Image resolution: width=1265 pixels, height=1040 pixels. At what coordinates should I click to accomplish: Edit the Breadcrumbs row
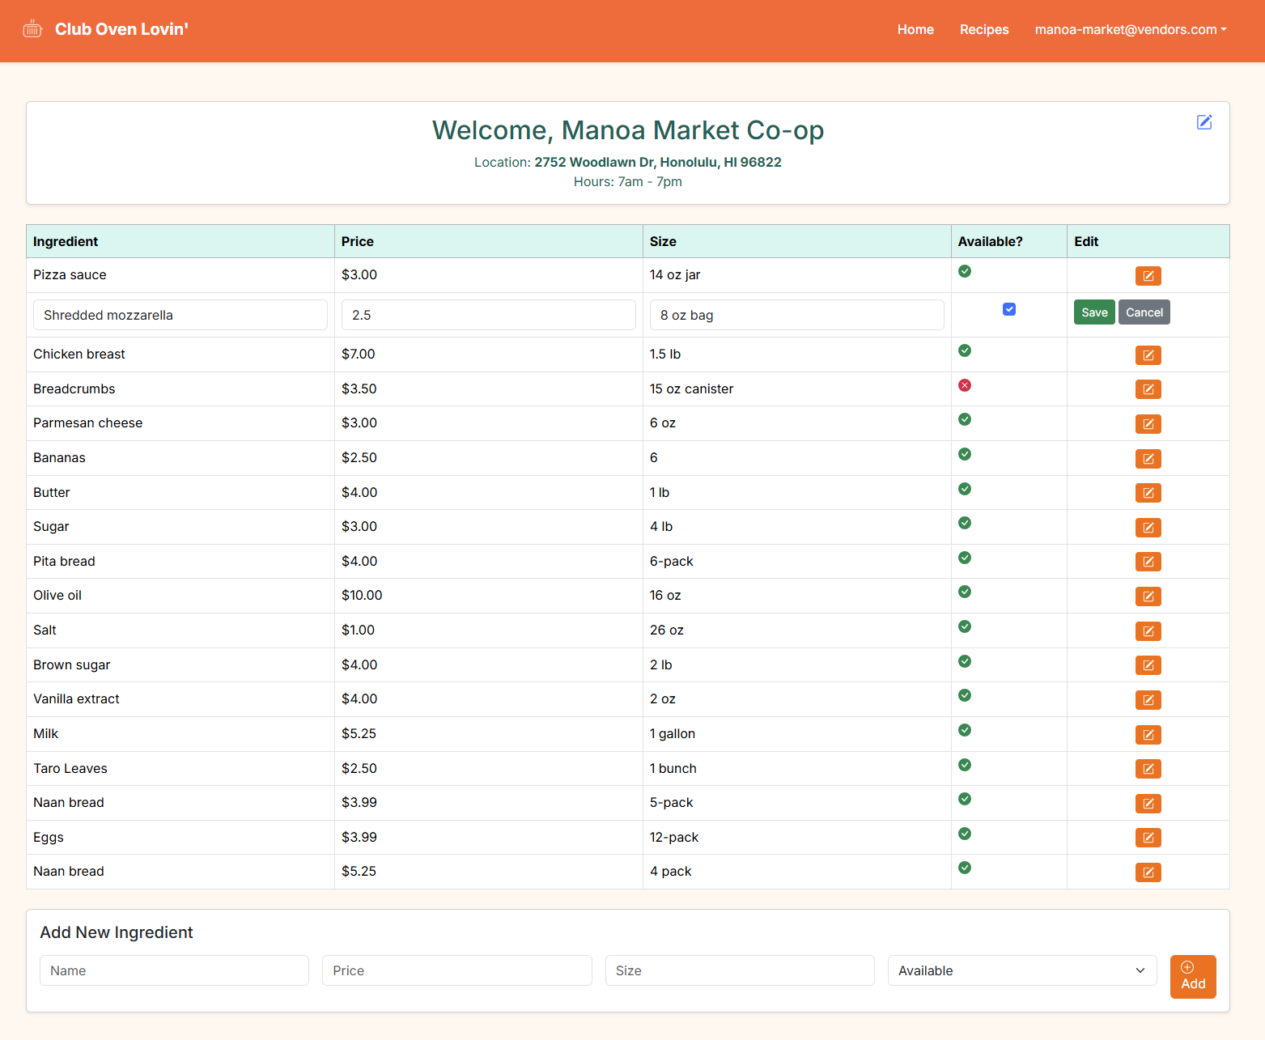(x=1148, y=389)
